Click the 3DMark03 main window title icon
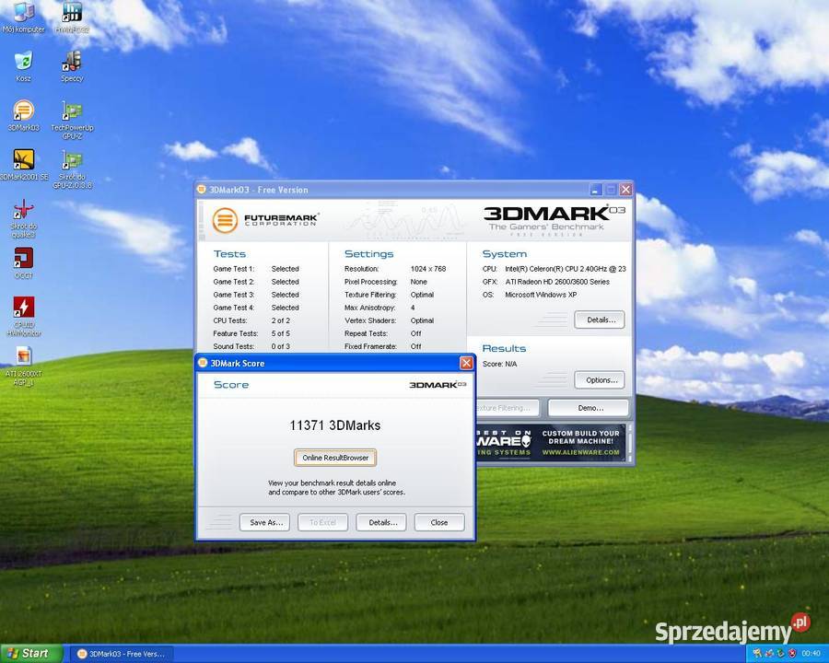The image size is (829, 663). tap(202, 190)
